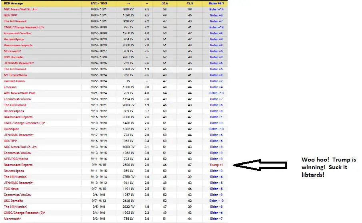Open the NPR/PBS/Marist poll link
Viewport: 362px width, 223px height.
16,159
